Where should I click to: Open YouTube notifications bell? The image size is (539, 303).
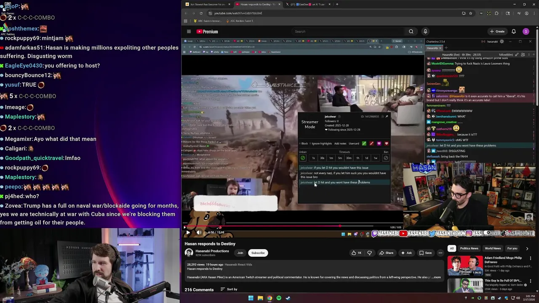[514, 32]
